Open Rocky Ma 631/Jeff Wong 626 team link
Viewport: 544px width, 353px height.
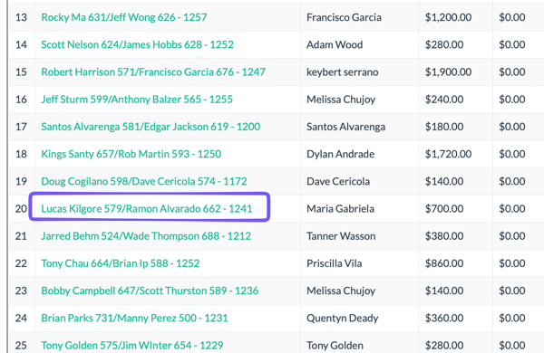click(124, 17)
